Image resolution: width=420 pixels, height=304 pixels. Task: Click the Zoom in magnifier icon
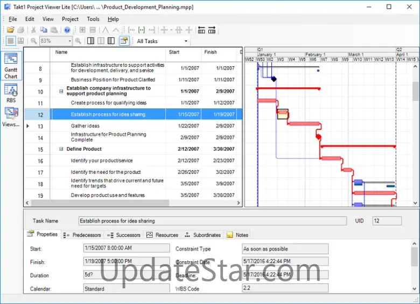point(78,41)
